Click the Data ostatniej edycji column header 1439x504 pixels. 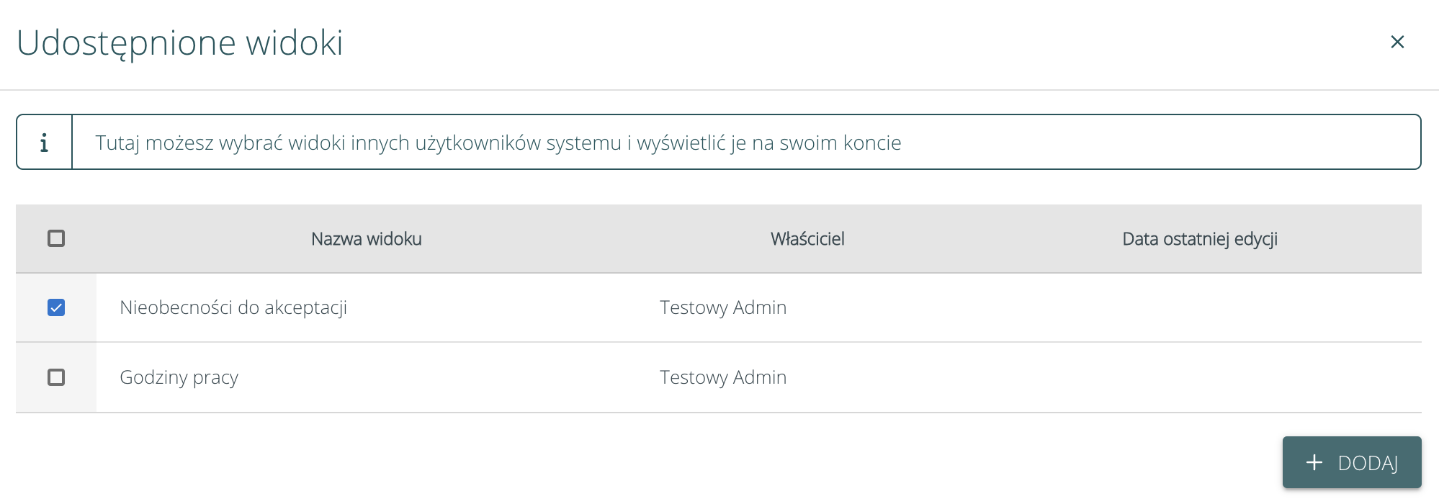click(x=1199, y=239)
